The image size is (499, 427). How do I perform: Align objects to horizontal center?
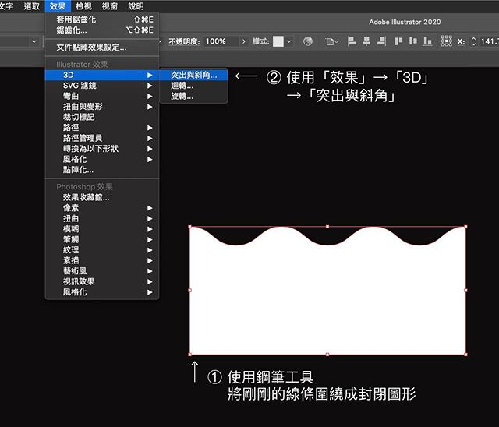(366, 41)
